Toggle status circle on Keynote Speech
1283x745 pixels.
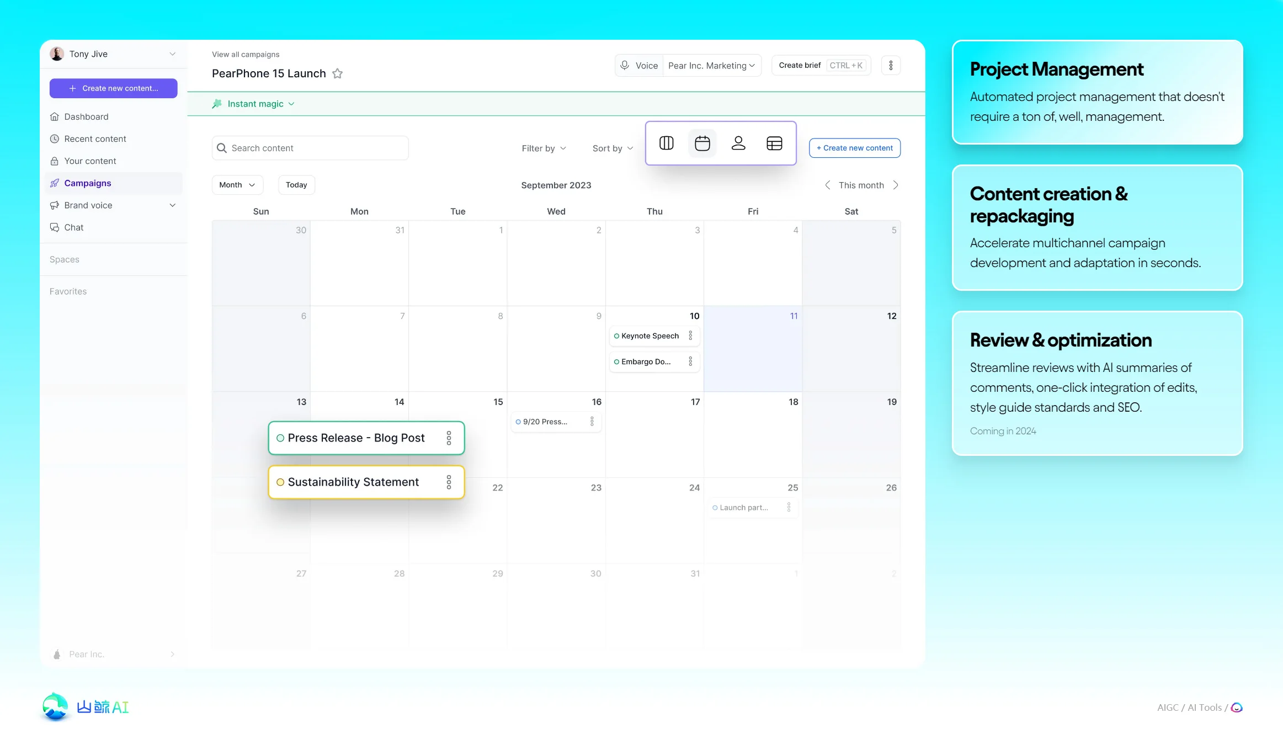[x=616, y=336]
